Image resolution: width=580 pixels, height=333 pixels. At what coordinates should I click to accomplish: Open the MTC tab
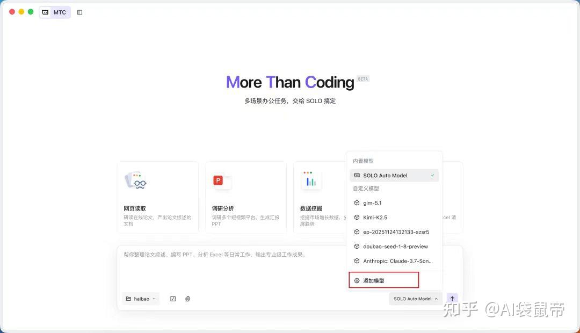55,12
